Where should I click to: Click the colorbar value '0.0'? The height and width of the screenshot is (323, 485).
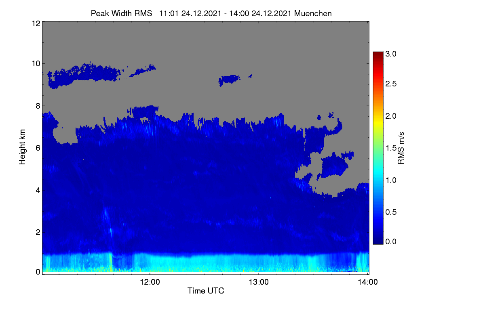tap(391, 241)
